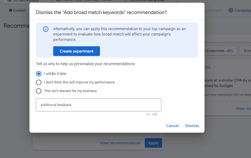The height and width of the screenshot is (158, 251).
Task: Apply the recommendation in the background card
Action: pos(153,143)
